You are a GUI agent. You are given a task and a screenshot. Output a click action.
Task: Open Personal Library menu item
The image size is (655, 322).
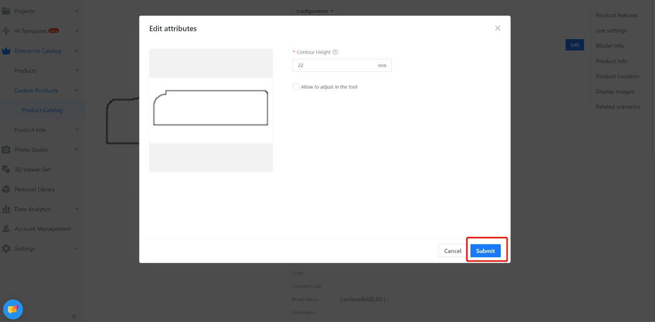coord(35,189)
